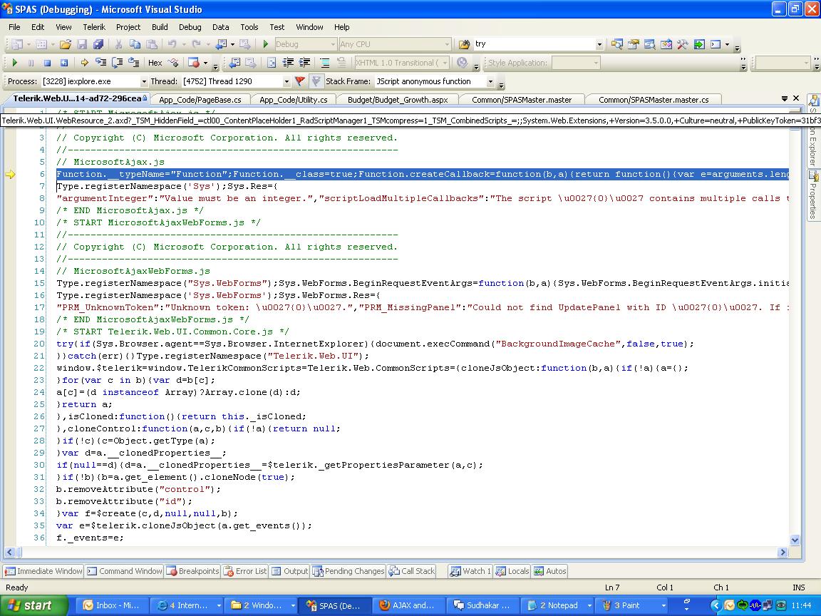Viewport: 821px width, 616px height.
Task: Click the Stop Debugging square icon
Action: (47, 63)
